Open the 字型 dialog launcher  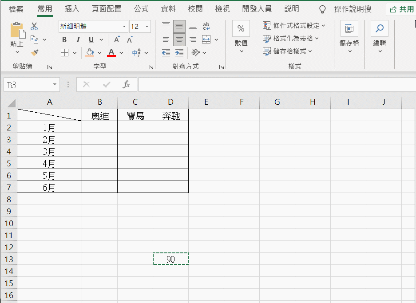[x=151, y=67]
